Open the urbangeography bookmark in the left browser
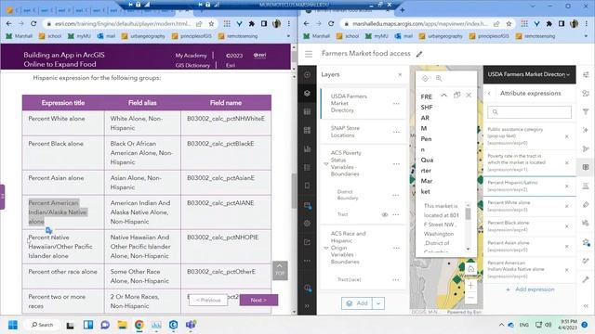The width and height of the screenshot is (595, 334). (143, 36)
